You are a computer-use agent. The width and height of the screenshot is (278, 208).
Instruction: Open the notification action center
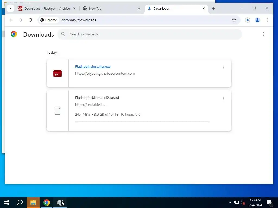270,203
